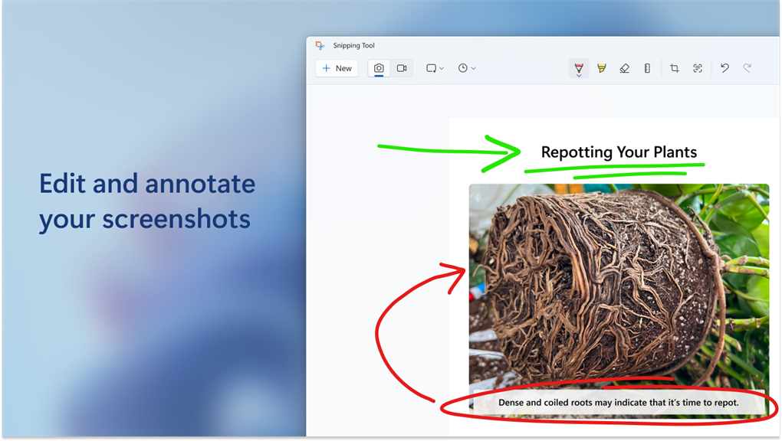
Task: Select the Eraser tool
Action: pyautogui.click(x=624, y=68)
